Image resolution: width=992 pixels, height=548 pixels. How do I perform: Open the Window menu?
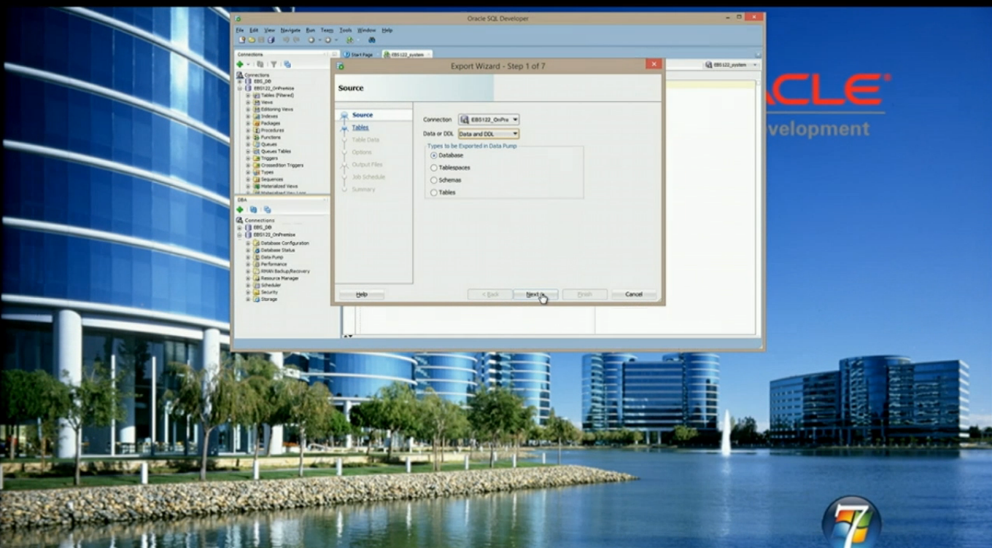[x=367, y=30]
